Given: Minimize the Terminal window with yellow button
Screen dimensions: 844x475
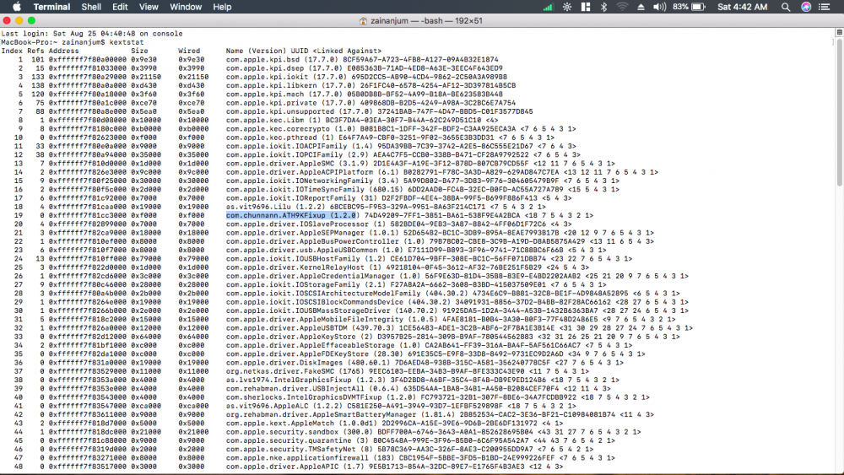Looking at the screenshot, I should [x=19, y=20].
